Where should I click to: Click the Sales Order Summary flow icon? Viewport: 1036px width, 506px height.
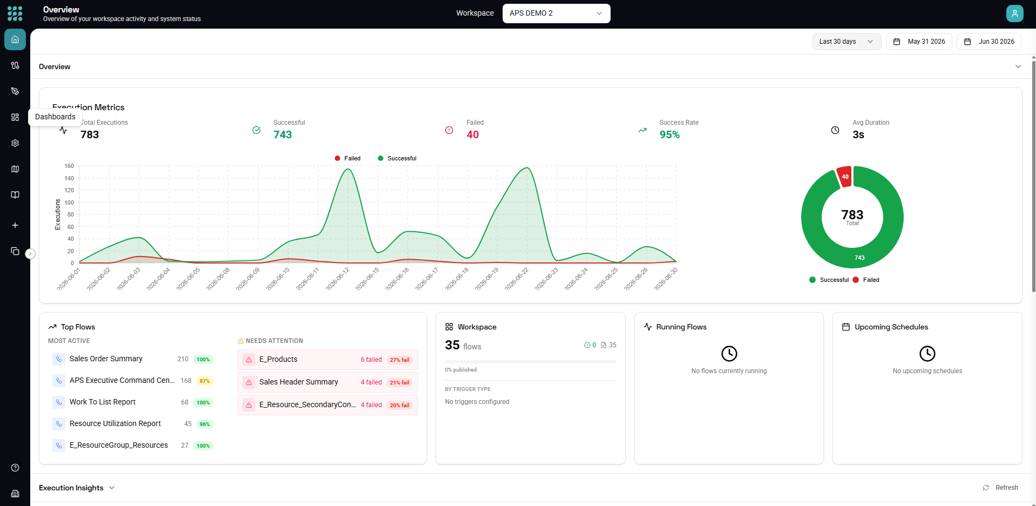(59, 359)
